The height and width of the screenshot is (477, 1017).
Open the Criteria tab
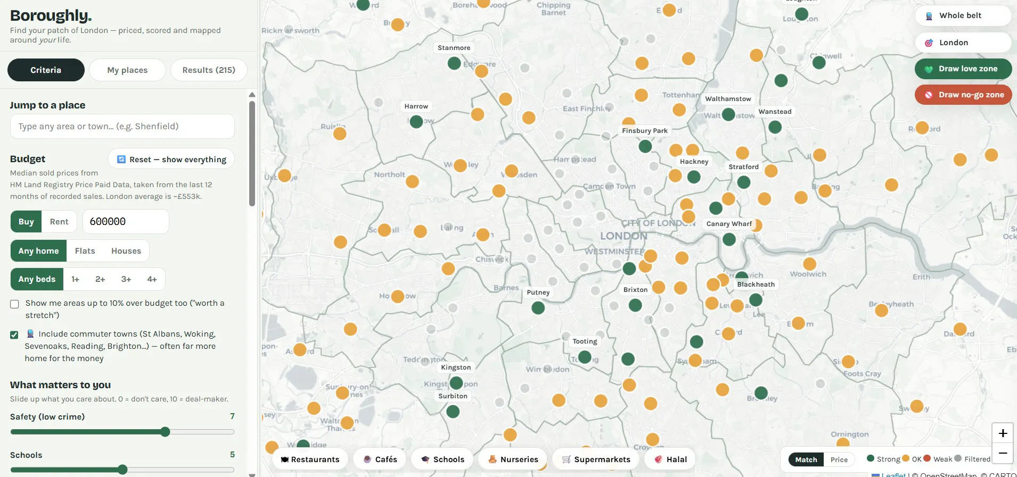pyautogui.click(x=46, y=70)
